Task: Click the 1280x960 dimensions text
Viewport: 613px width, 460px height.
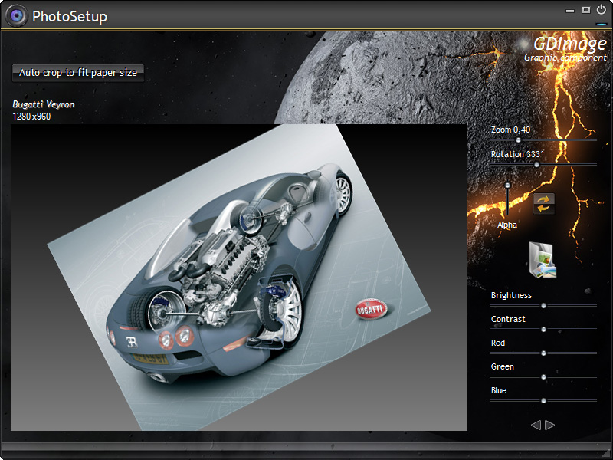Action: point(31,117)
